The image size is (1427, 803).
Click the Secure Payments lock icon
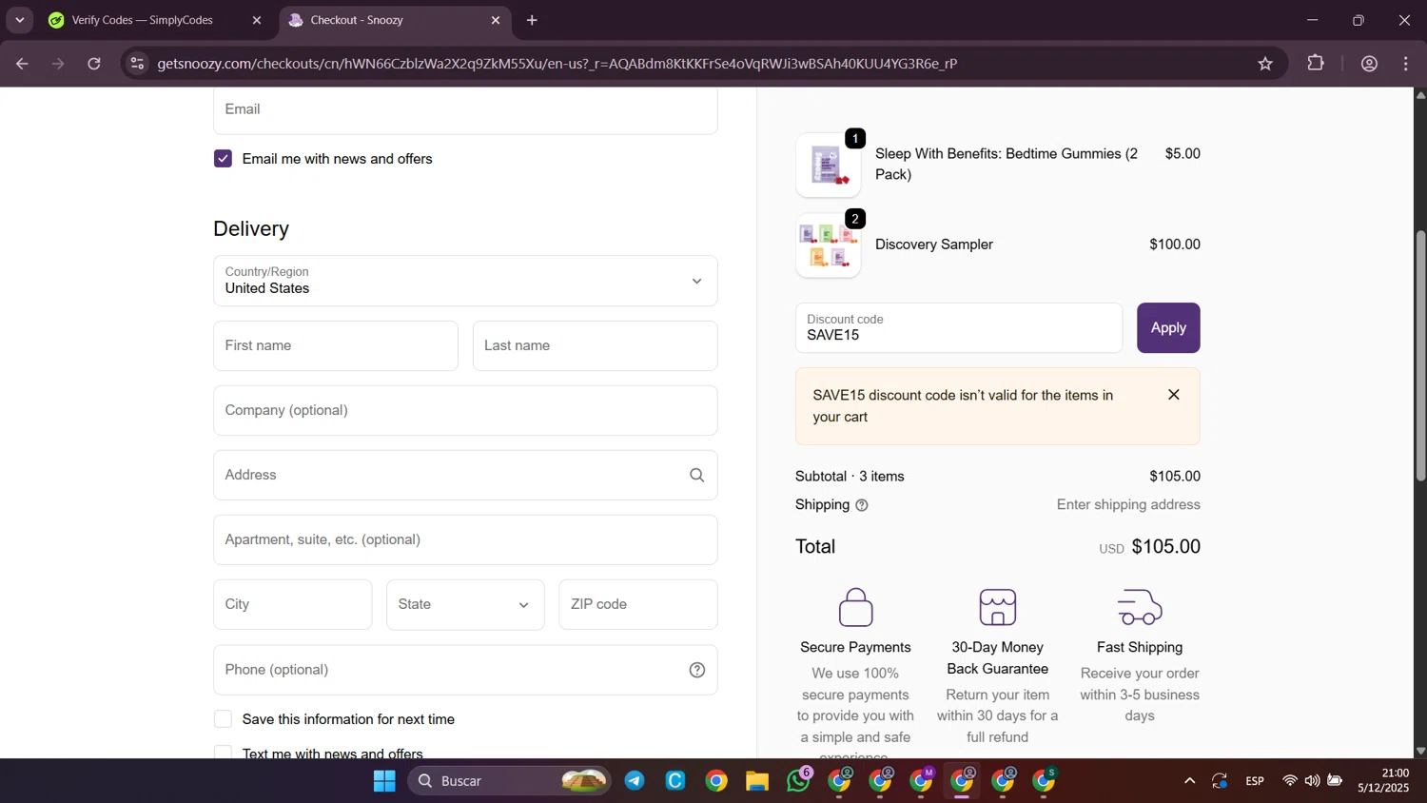point(855,607)
